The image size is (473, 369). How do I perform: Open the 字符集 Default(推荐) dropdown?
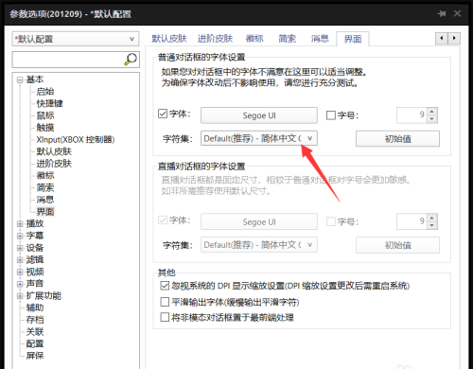tap(259, 138)
